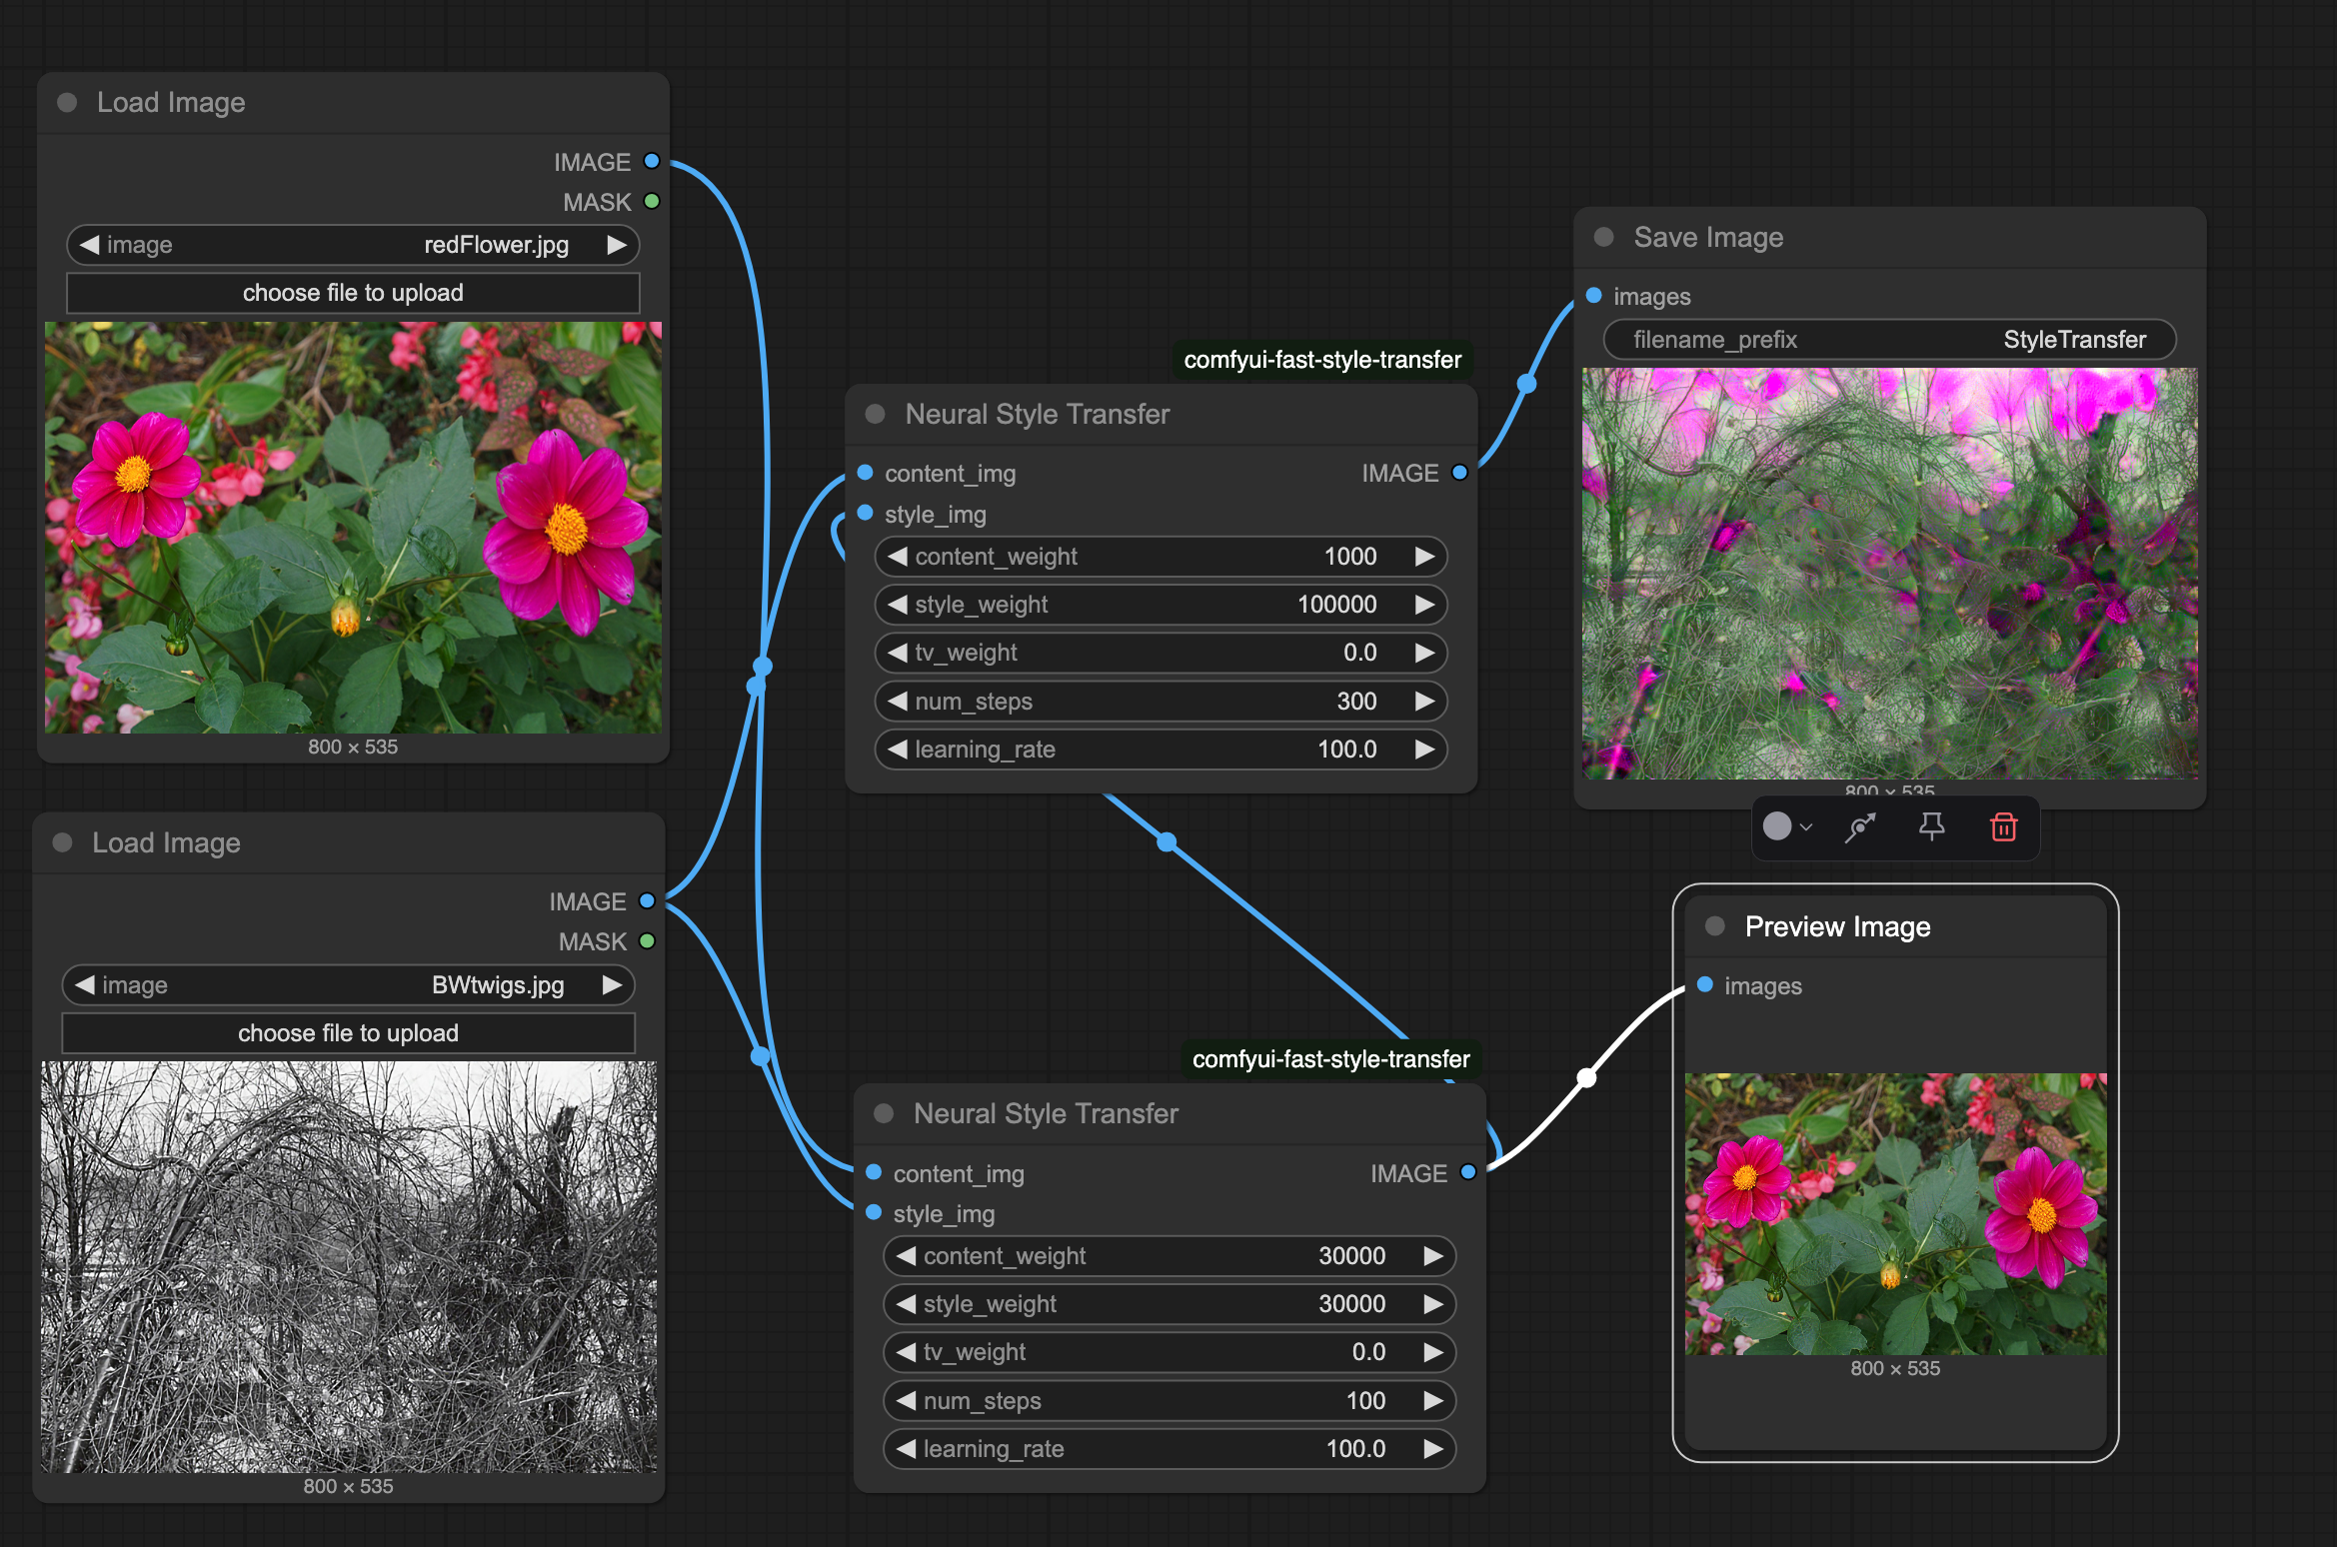Click choose file to upload under redFlower.jpg
Viewport: 2337px width, 1547px height.
coord(352,293)
